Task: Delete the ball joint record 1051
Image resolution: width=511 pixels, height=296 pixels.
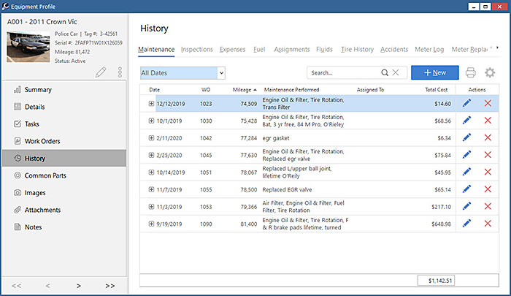Action: click(x=488, y=172)
